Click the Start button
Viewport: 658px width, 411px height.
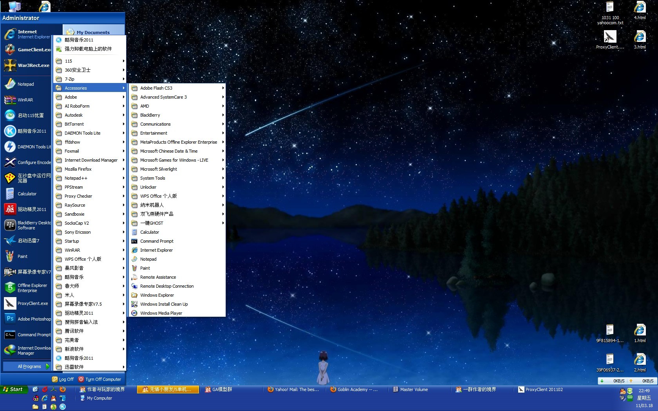pyautogui.click(x=14, y=389)
